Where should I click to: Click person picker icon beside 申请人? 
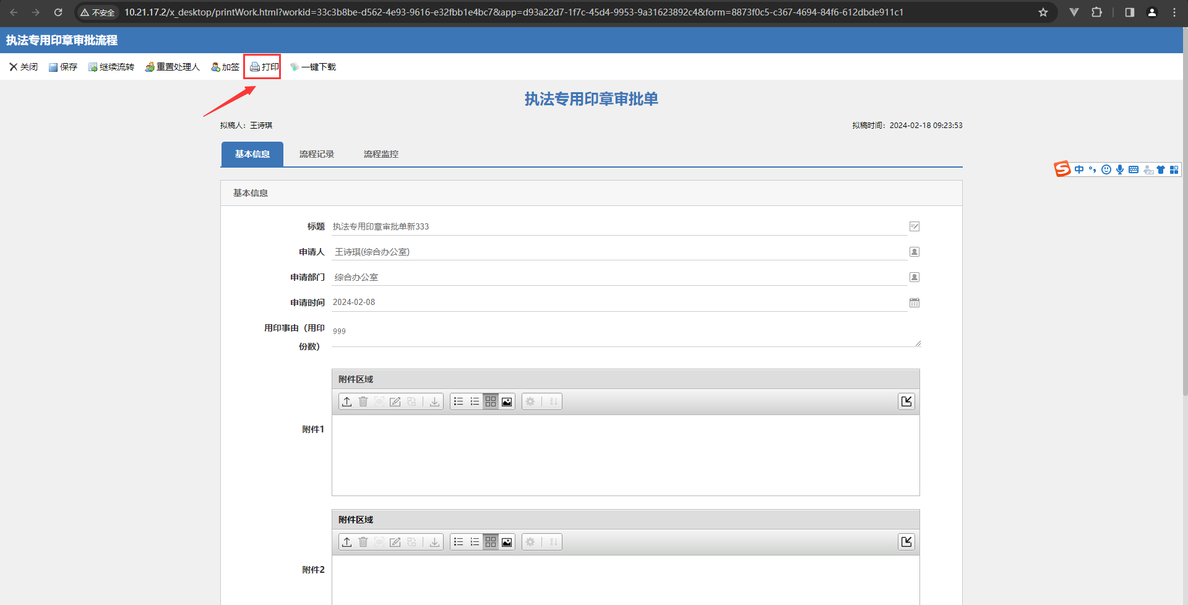914,252
